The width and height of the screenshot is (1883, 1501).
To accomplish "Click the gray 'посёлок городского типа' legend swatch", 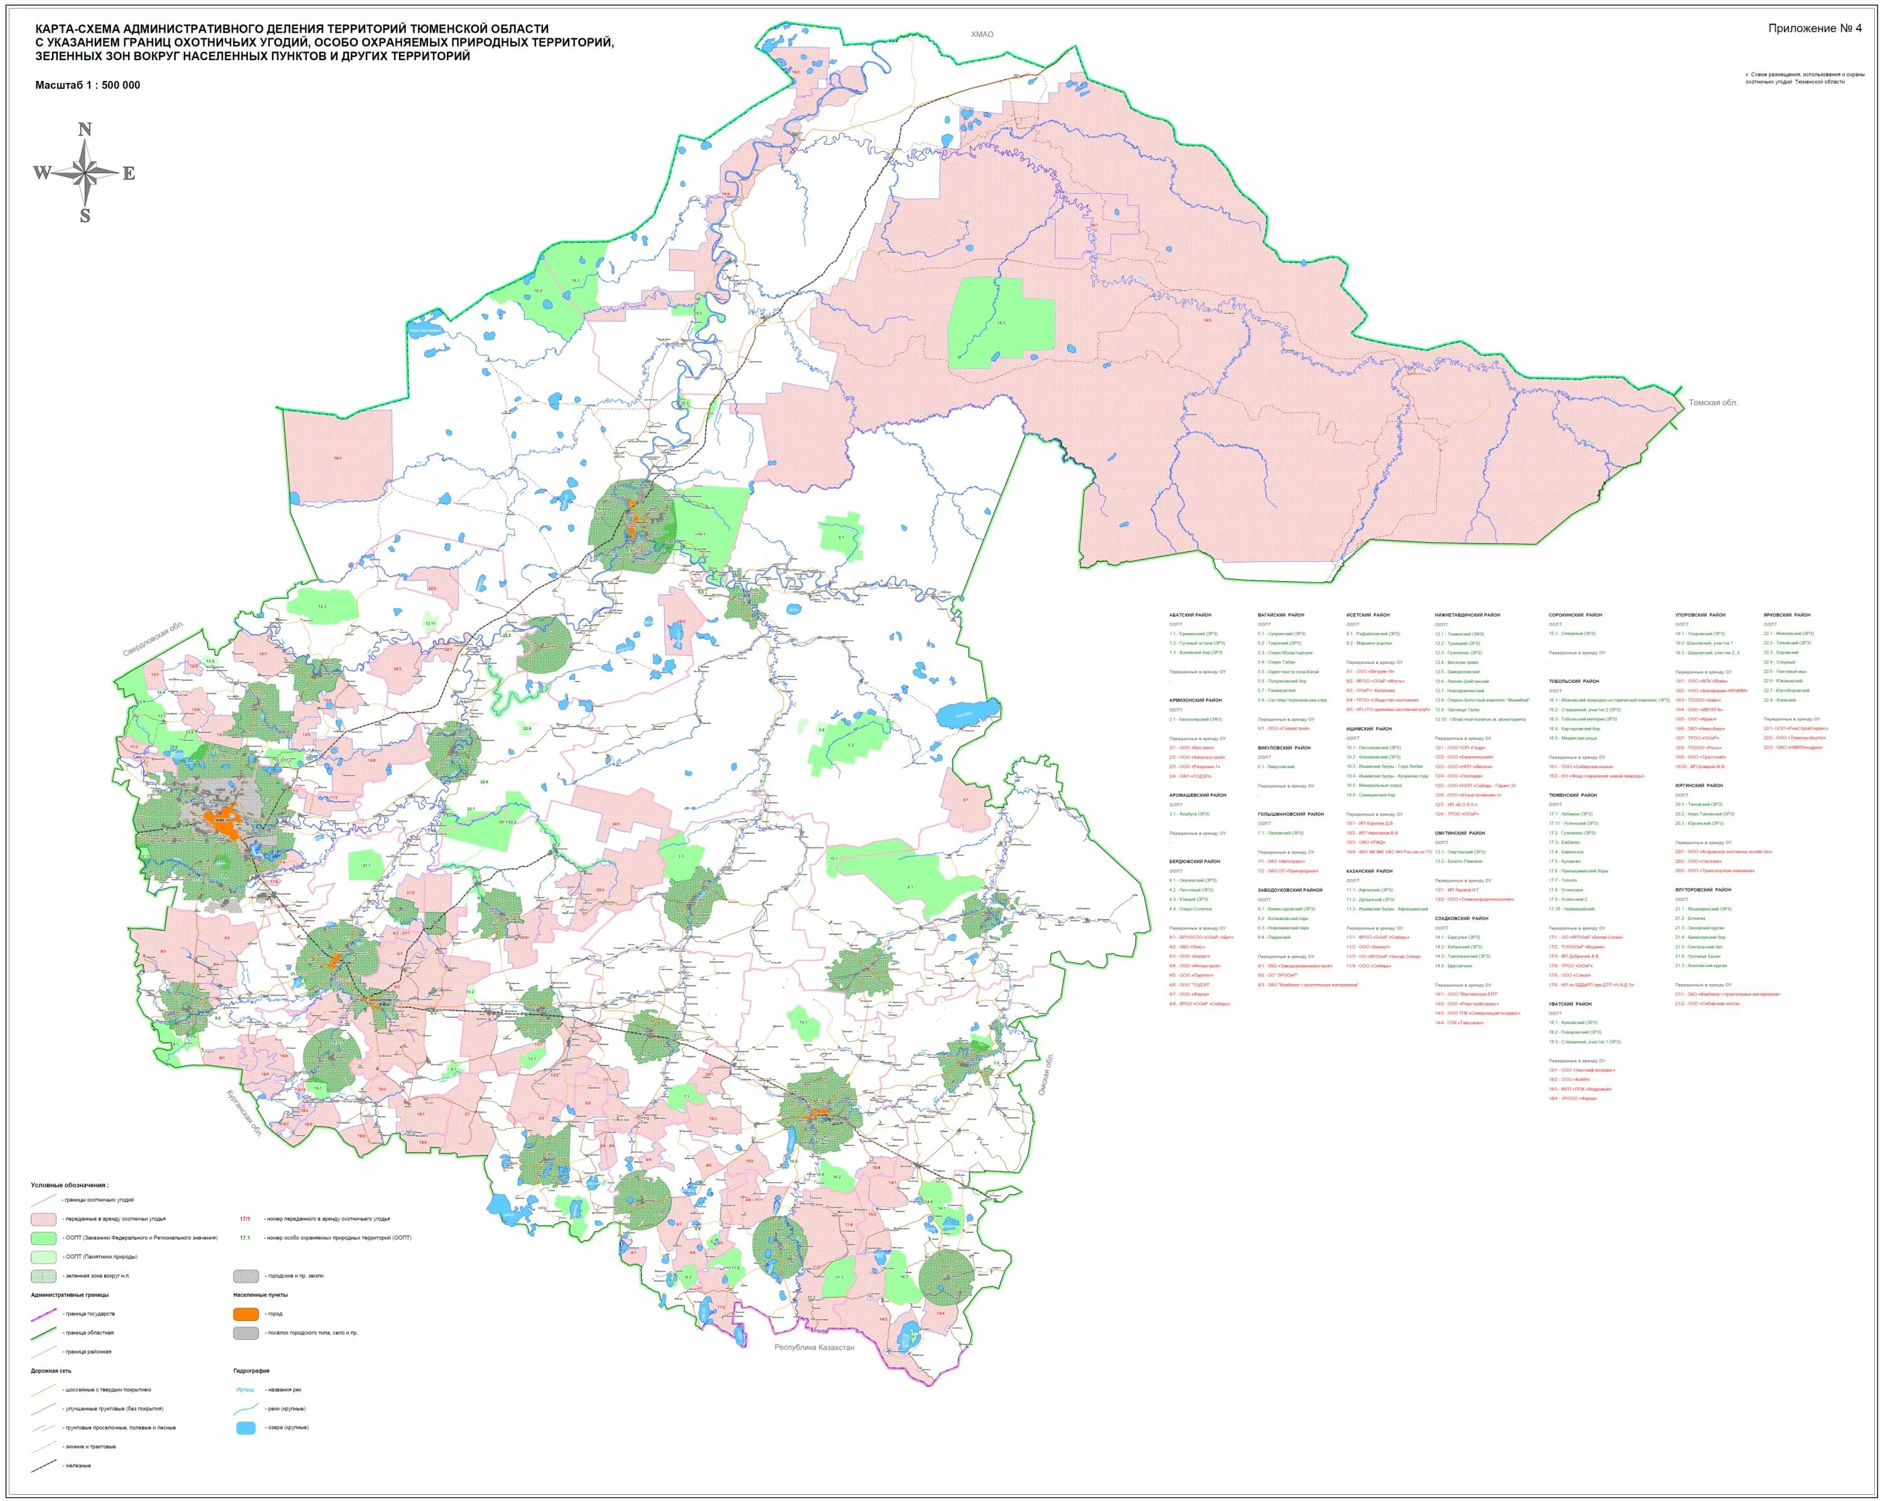I will (x=246, y=1332).
